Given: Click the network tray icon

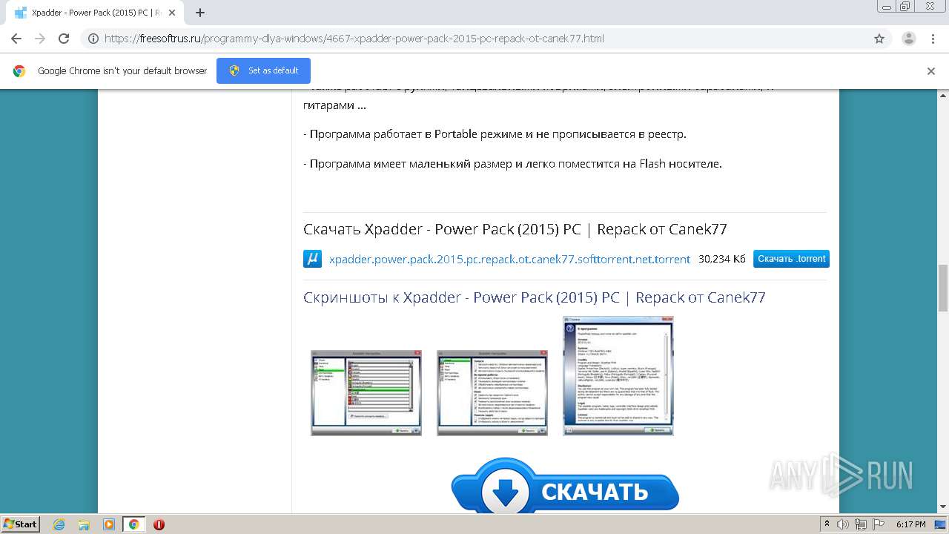Looking at the screenshot, I should [860, 524].
